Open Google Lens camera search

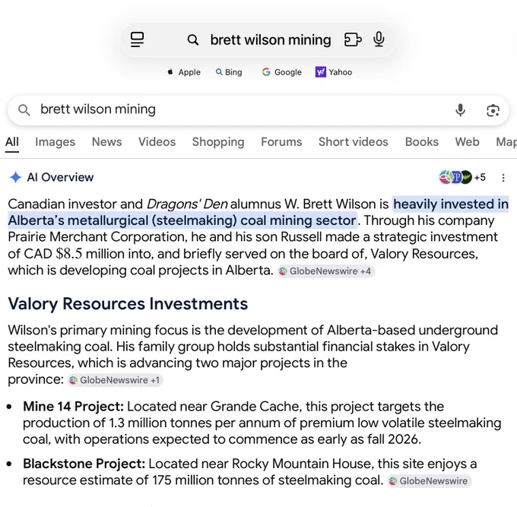point(493,110)
